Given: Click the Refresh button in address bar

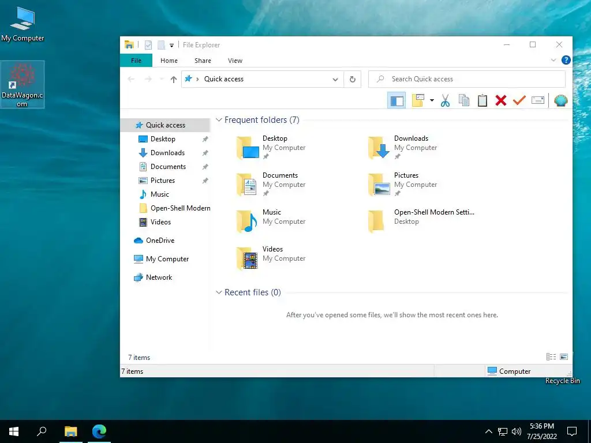Looking at the screenshot, I should click(353, 79).
